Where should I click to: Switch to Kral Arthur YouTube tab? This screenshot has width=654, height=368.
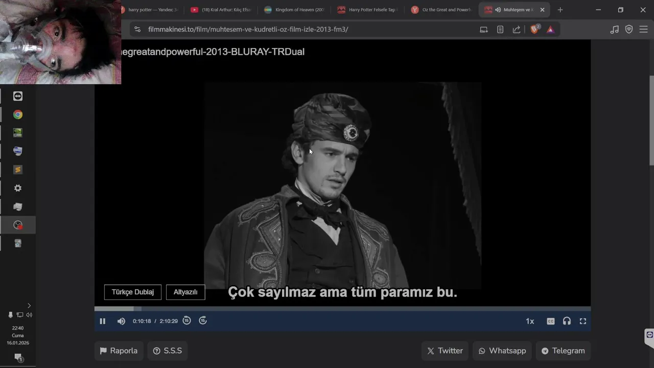(x=221, y=10)
